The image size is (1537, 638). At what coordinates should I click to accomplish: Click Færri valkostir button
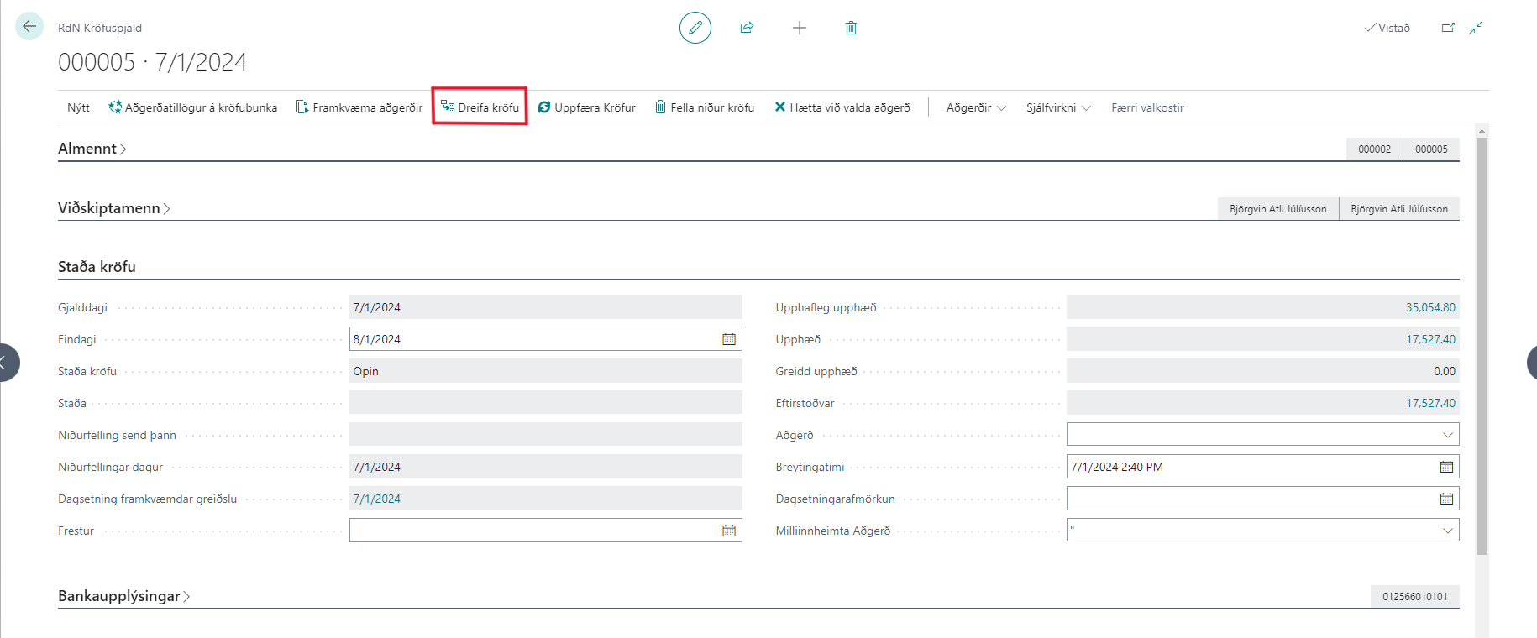coord(1147,107)
